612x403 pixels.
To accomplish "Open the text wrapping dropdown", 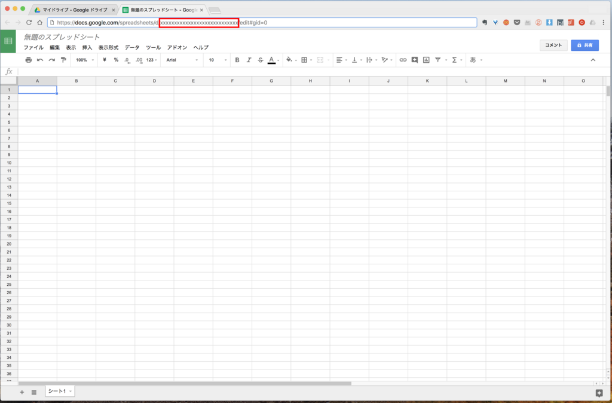I will pyautogui.click(x=372, y=60).
